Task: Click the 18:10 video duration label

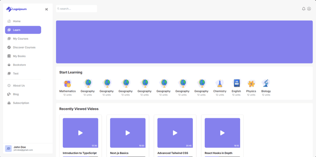Action: (x=236, y=146)
